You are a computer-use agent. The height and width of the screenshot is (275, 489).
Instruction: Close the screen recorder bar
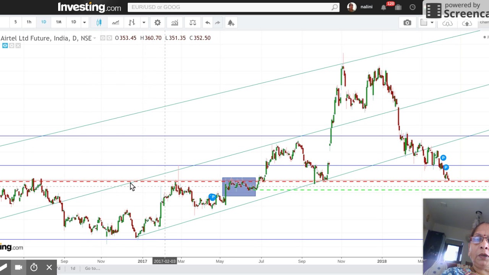(49, 267)
